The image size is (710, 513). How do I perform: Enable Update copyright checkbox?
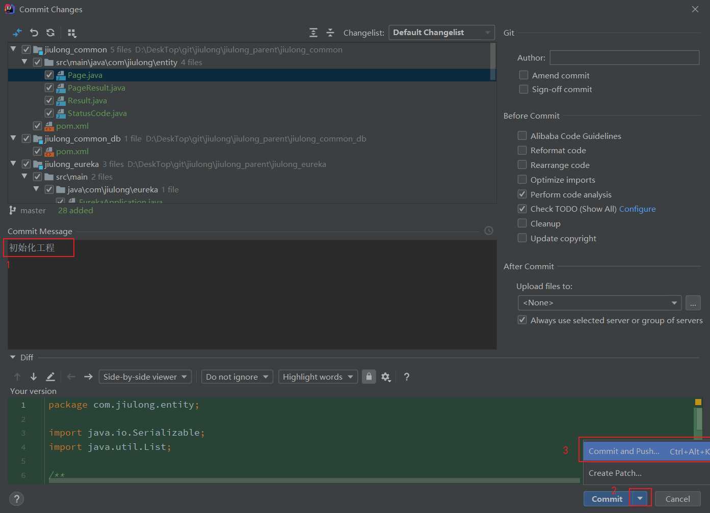(522, 238)
